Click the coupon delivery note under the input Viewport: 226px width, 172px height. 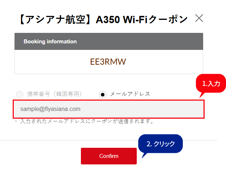pos(84,121)
